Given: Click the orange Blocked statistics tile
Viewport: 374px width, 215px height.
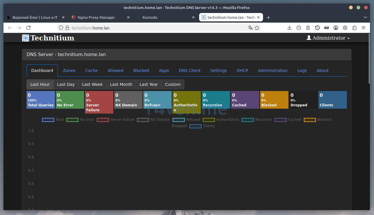Looking at the screenshot, I should click(x=274, y=100).
